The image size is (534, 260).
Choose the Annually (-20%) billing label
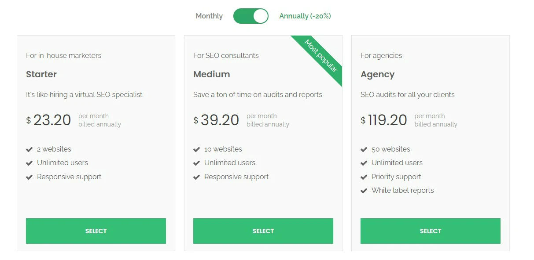[x=305, y=16]
